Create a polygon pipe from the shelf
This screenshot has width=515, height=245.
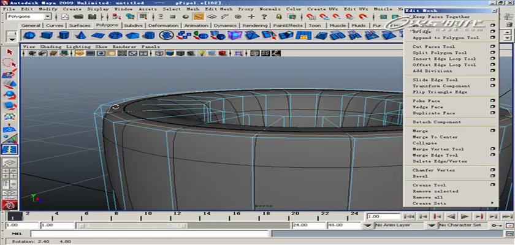[x=150, y=35]
